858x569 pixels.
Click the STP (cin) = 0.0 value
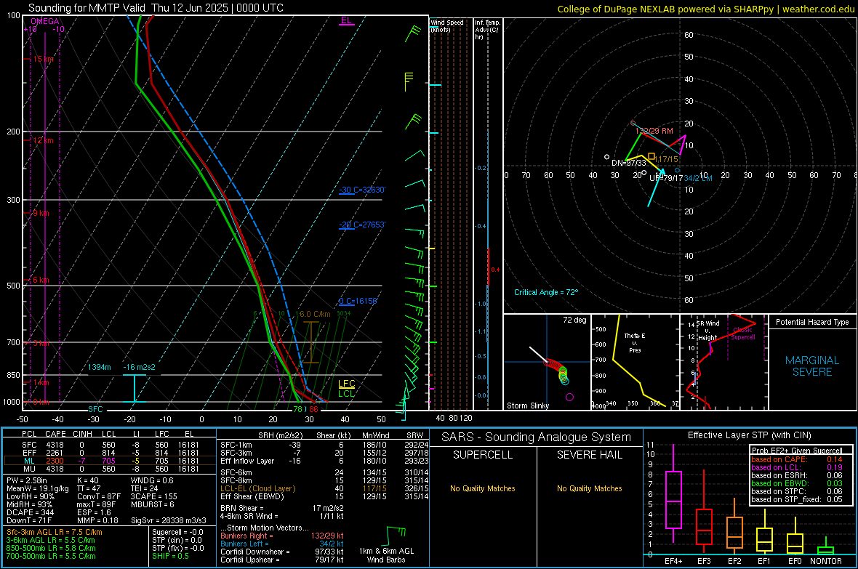point(177,540)
